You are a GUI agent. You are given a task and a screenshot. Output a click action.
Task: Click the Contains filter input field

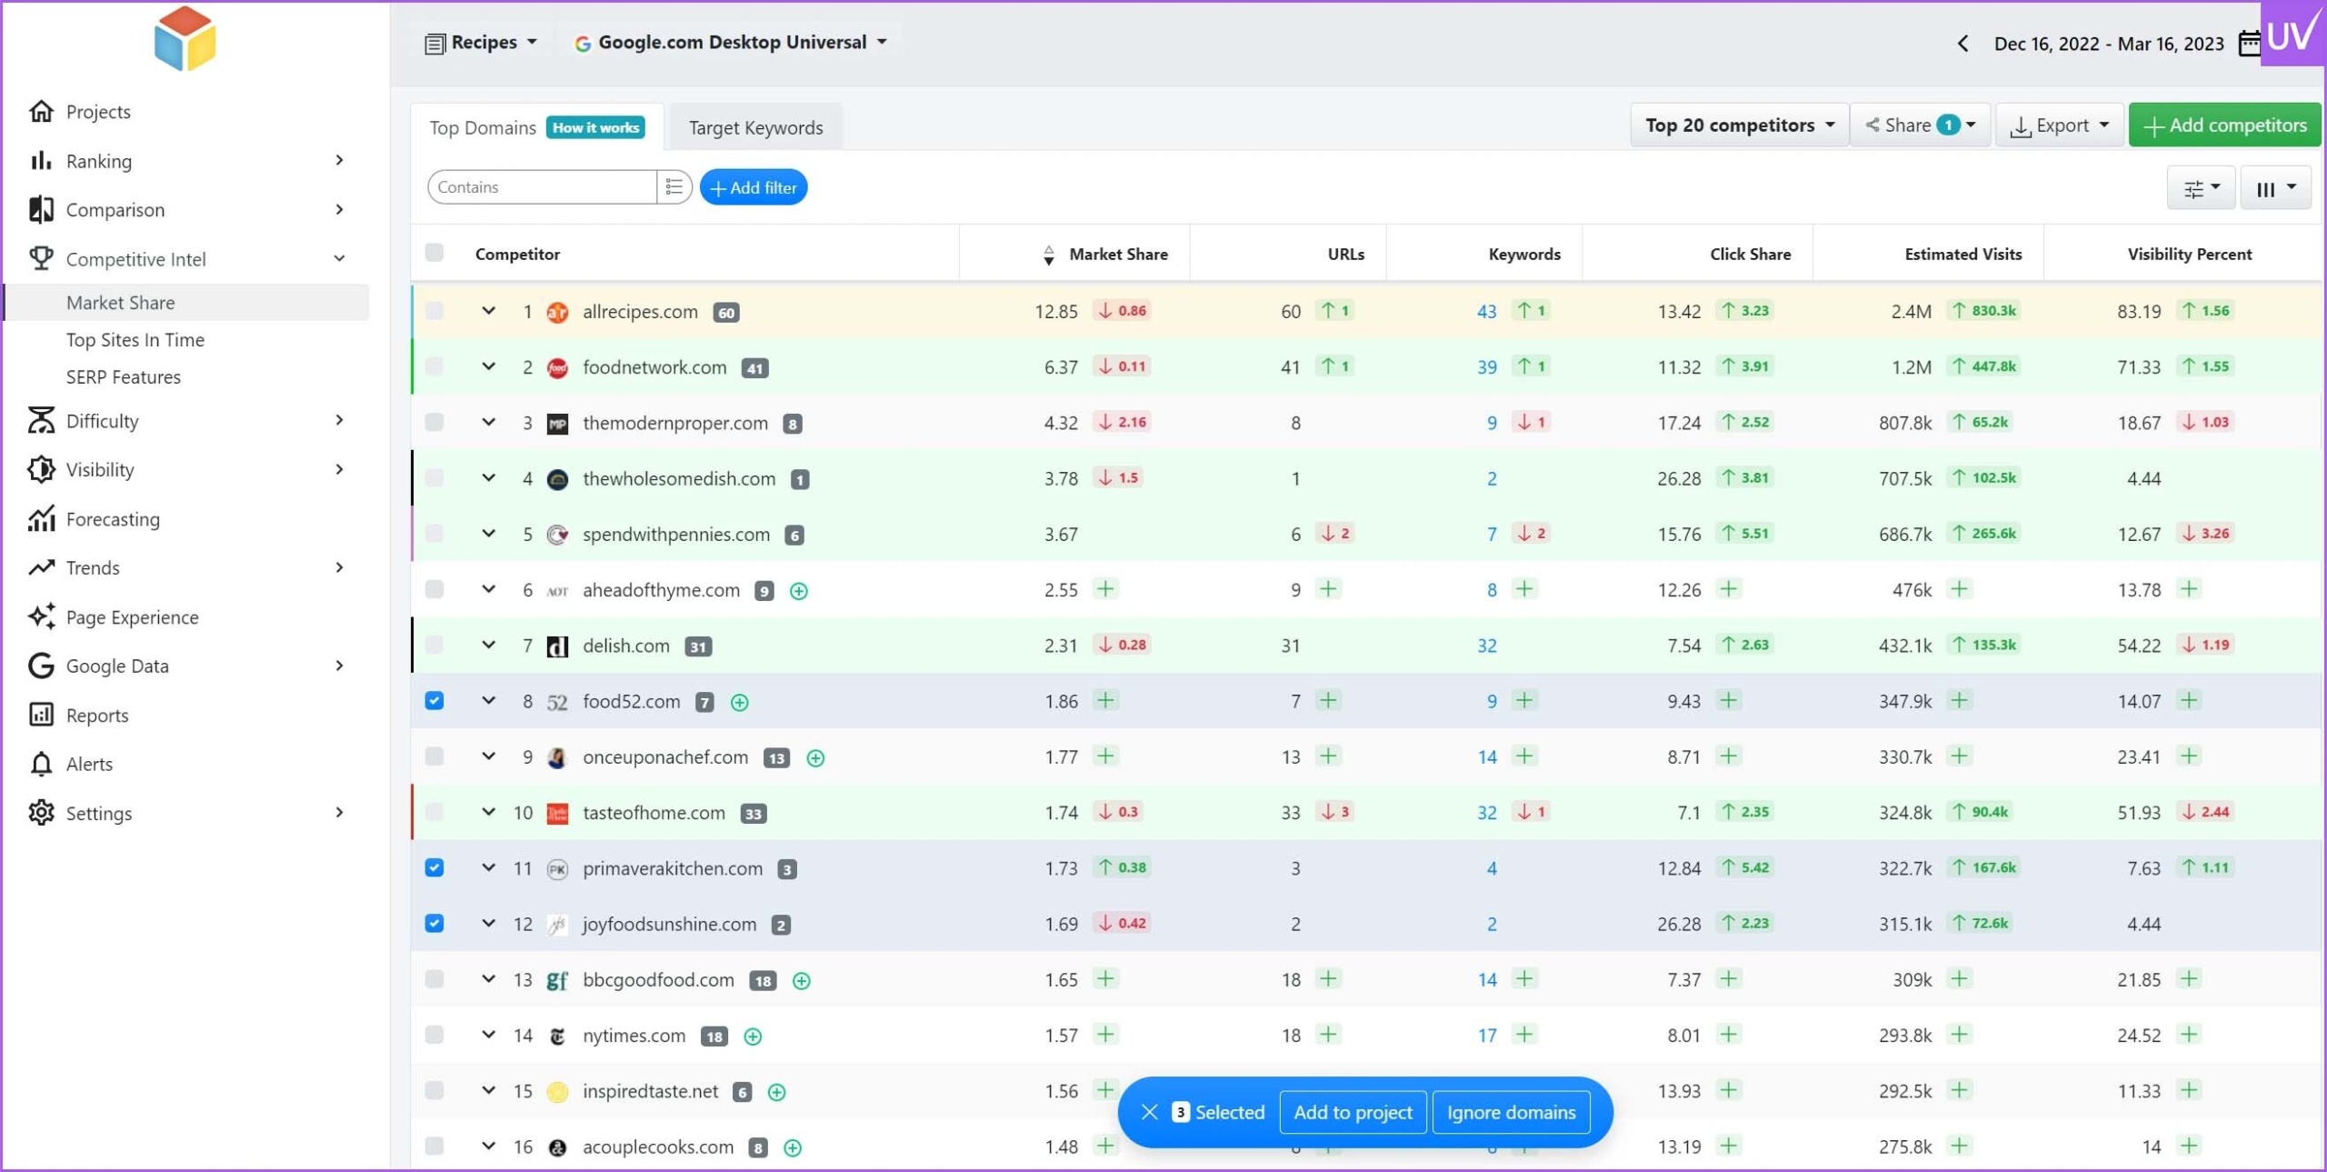click(x=543, y=187)
